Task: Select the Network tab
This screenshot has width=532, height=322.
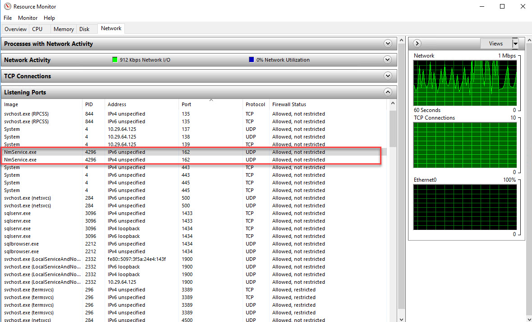Action: coord(111,28)
